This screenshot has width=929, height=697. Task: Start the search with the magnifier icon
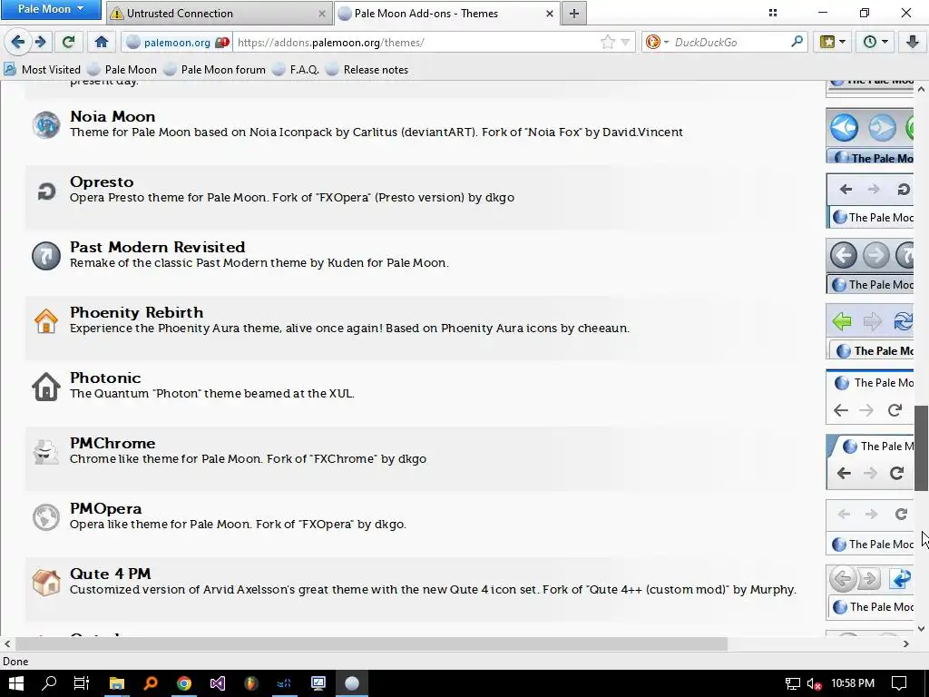click(x=797, y=42)
